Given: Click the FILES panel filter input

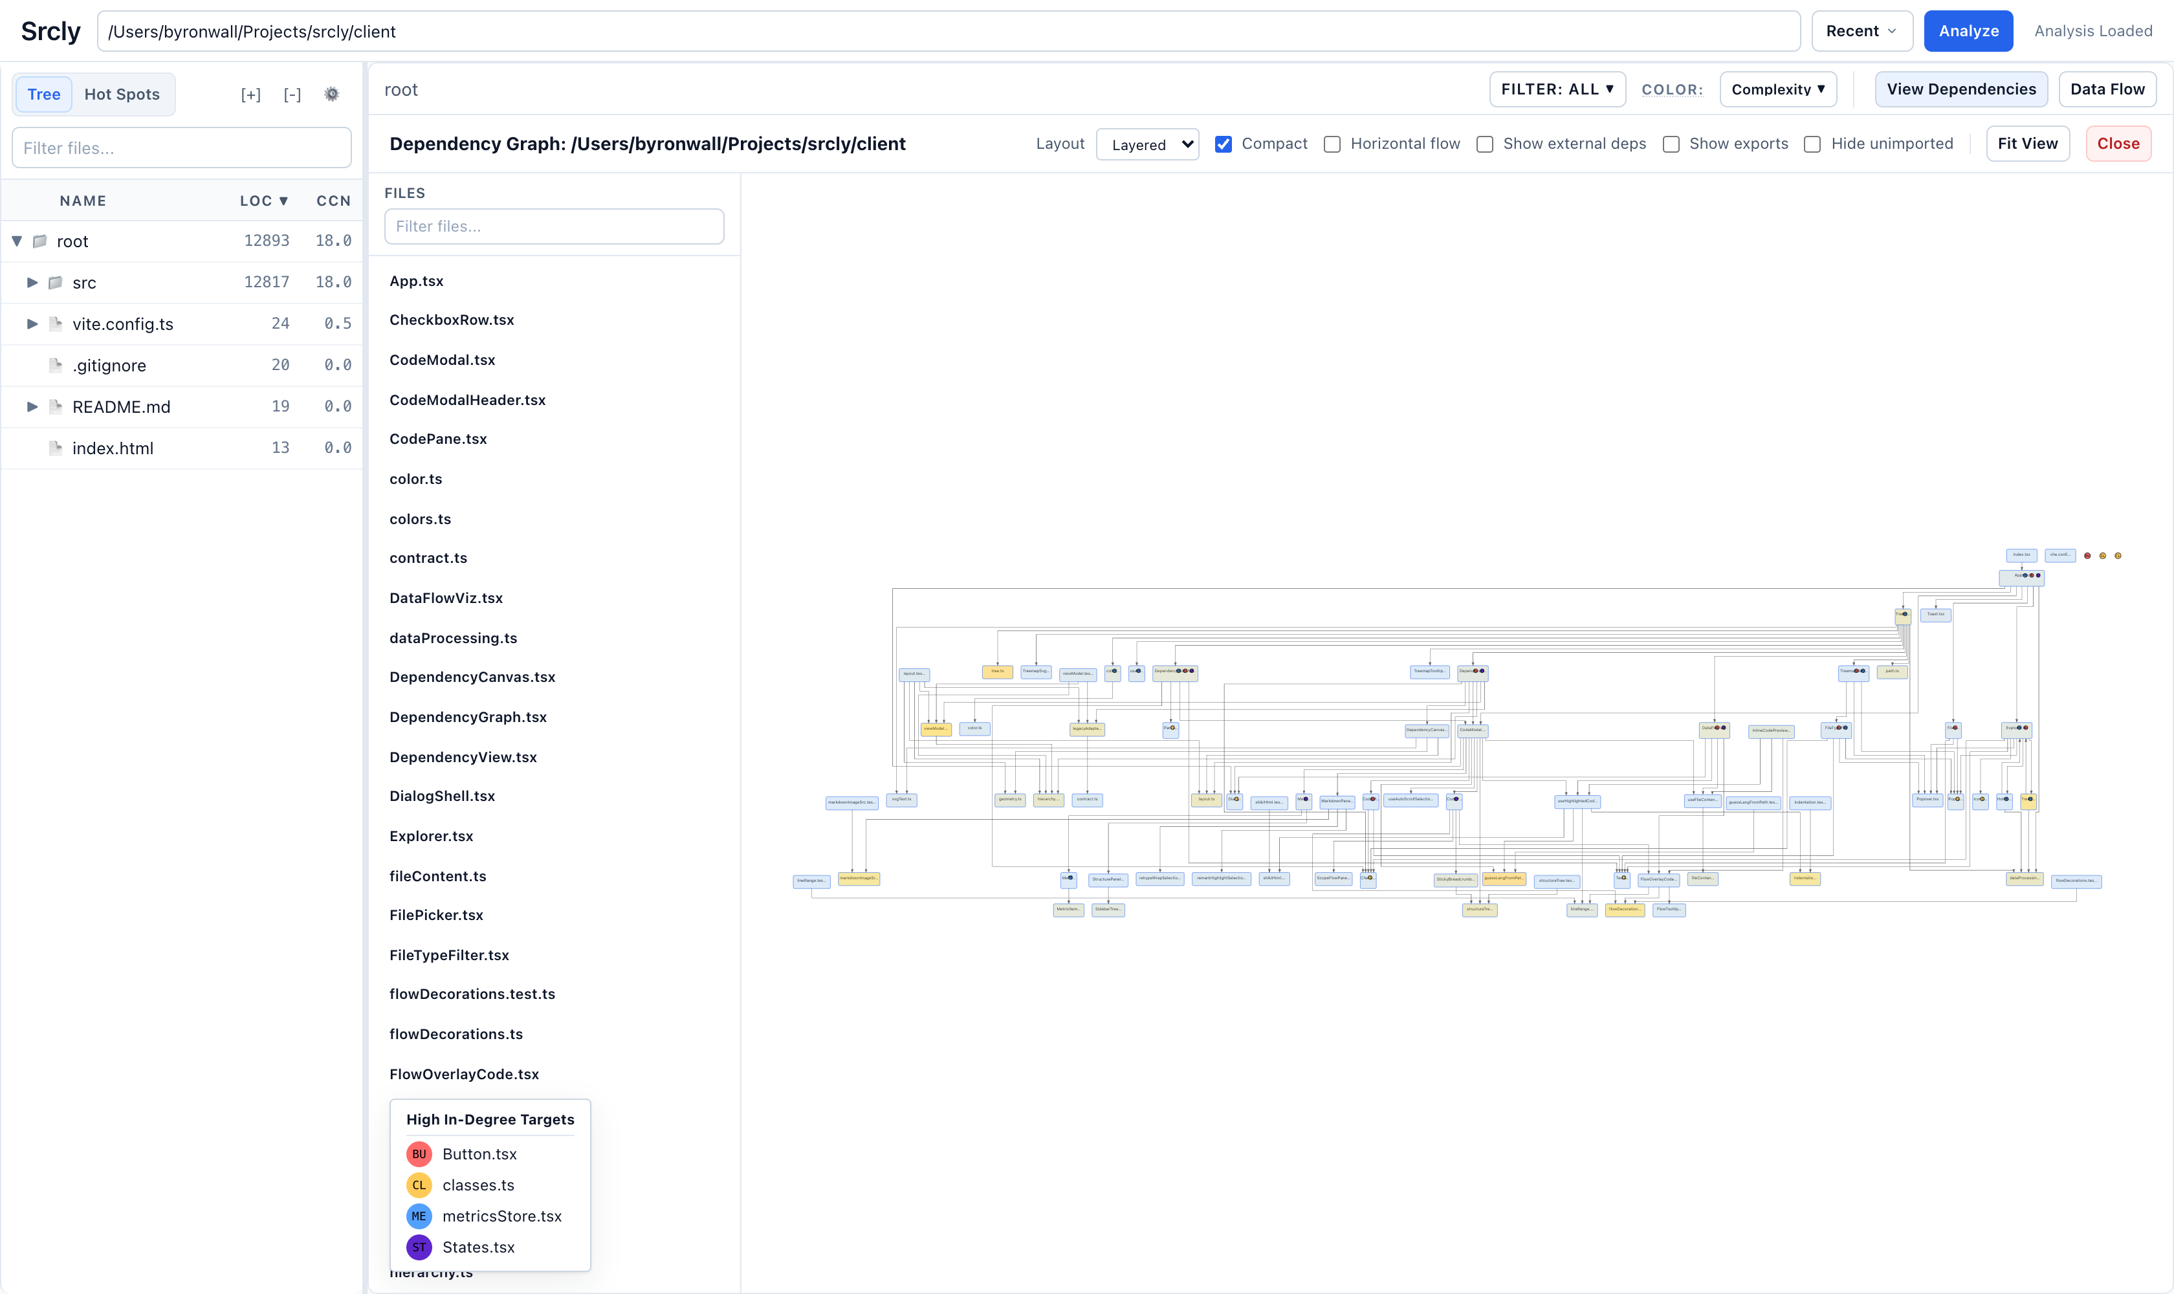Looking at the screenshot, I should pyautogui.click(x=554, y=226).
